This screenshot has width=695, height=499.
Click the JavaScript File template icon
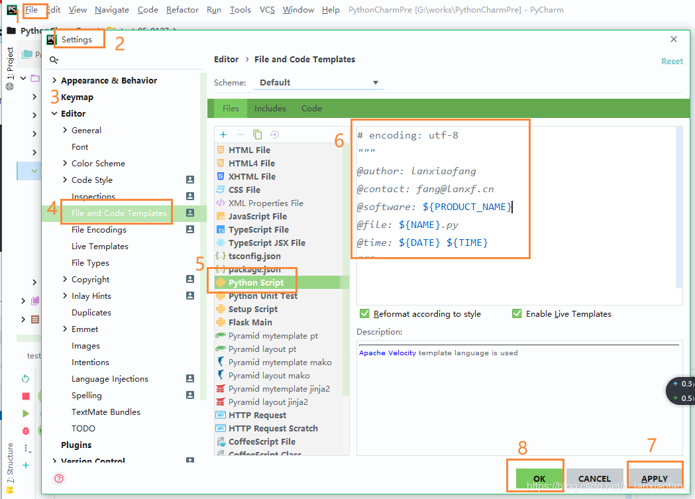(x=220, y=216)
